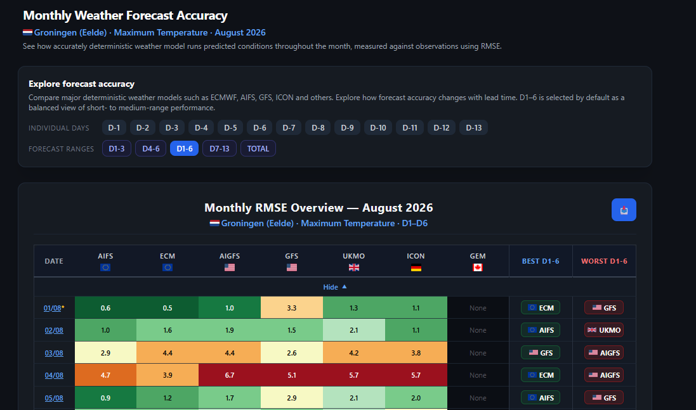The height and width of the screenshot is (410, 696).
Task: Open the 01/08 date link
Action: tap(53, 308)
